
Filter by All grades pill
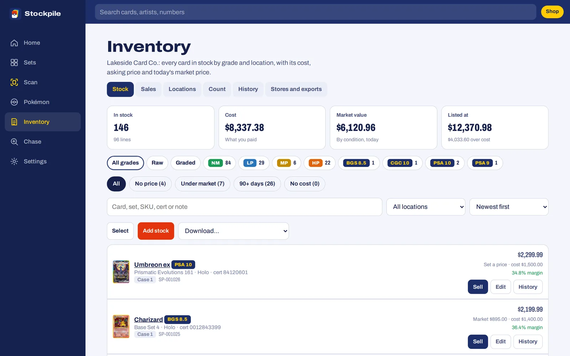[x=125, y=163]
